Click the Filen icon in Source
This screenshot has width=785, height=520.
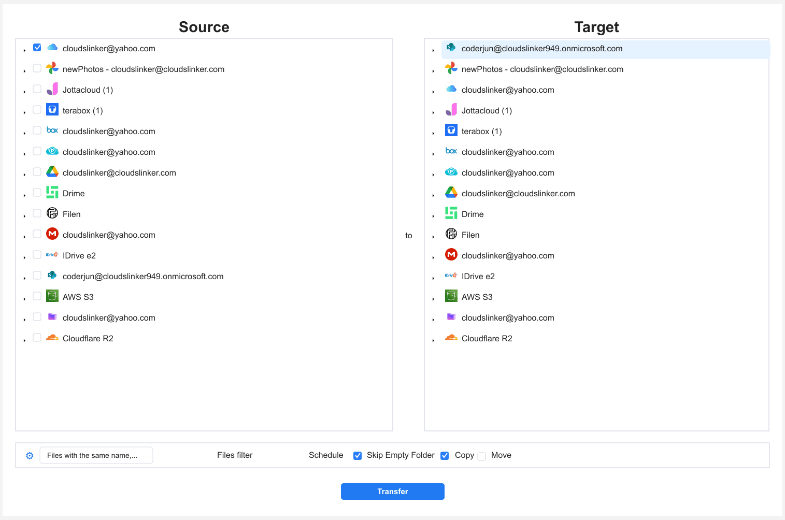(52, 213)
